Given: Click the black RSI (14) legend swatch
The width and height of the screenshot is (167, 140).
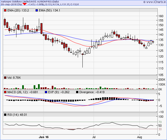Looking at the screenshot, I should pos(5,115).
